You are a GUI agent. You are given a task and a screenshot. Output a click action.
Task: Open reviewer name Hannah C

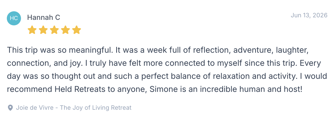[43, 17]
